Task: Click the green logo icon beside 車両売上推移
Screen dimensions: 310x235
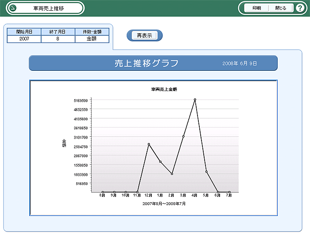Action: (x=13, y=8)
